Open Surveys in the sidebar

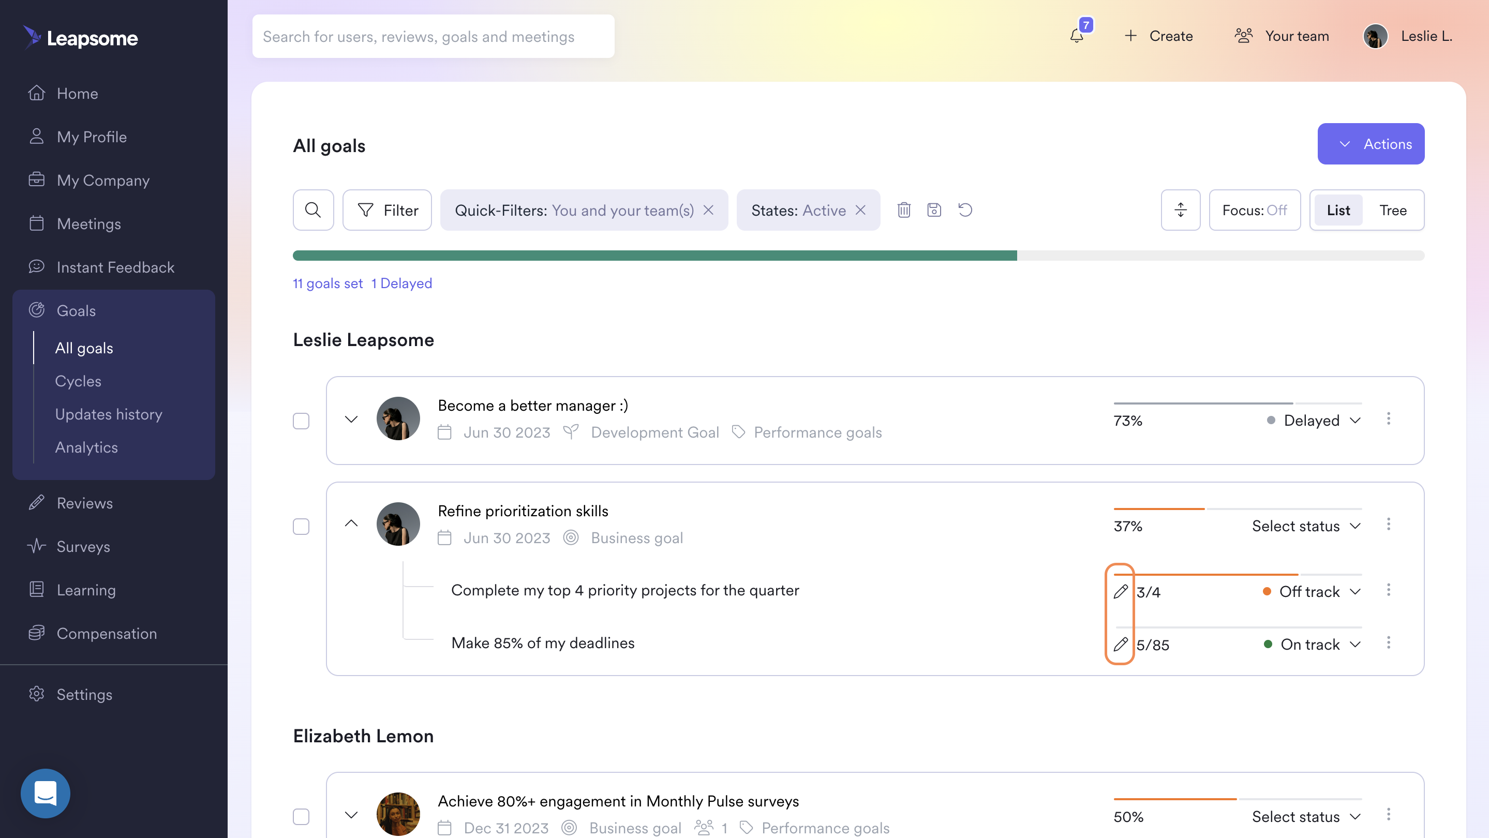[69, 546]
